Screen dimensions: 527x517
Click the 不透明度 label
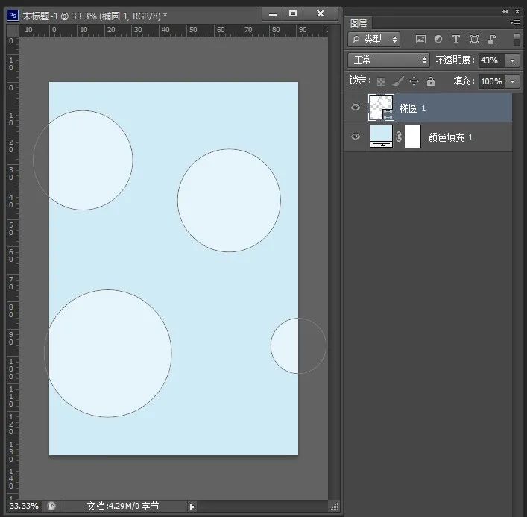click(x=455, y=60)
